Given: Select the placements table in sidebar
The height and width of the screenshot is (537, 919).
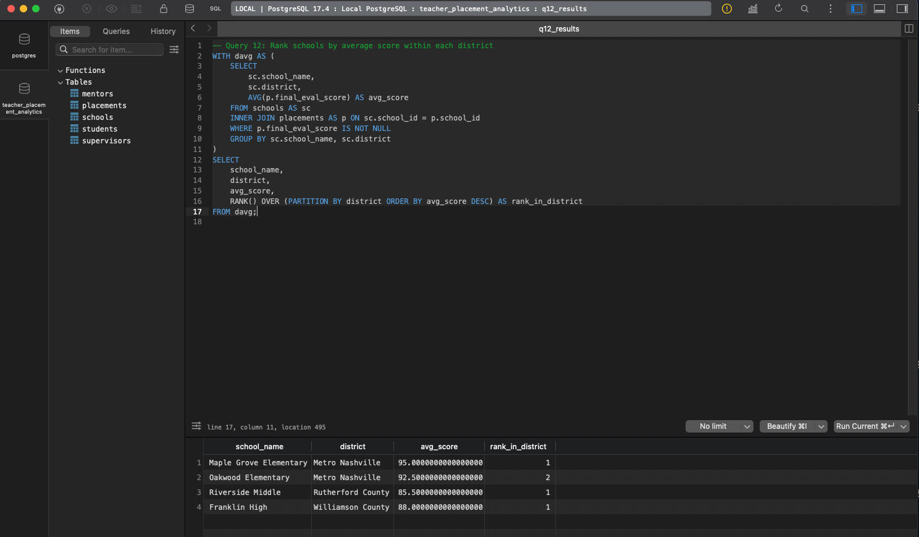Looking at the screenshot, I should pos(104,106).
